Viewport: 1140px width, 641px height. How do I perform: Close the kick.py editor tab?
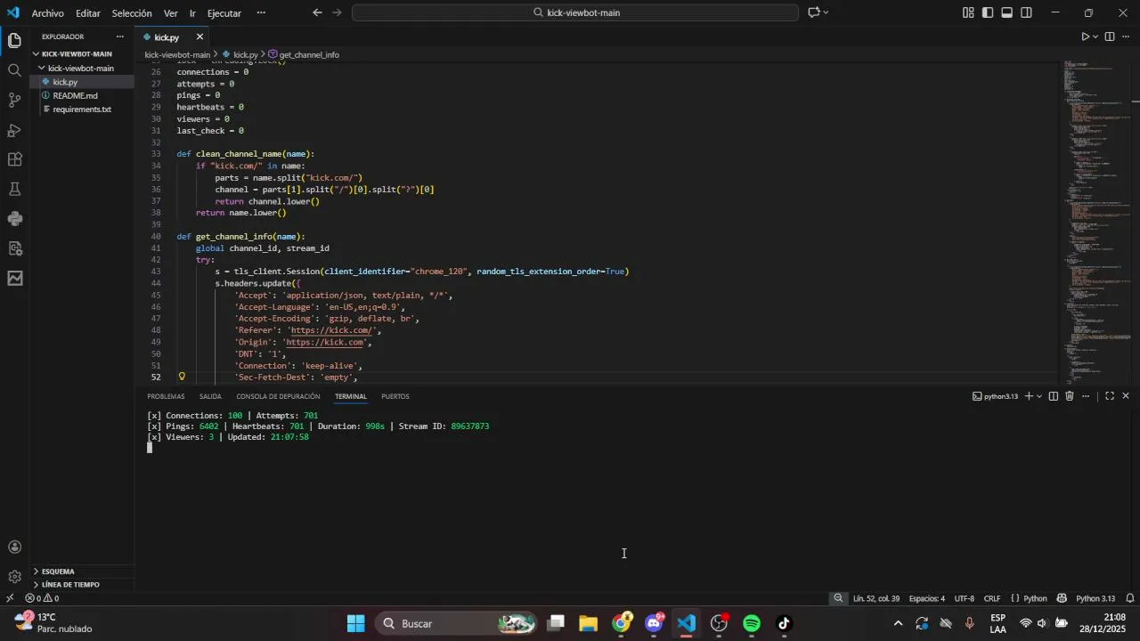[x=199, y=37]
